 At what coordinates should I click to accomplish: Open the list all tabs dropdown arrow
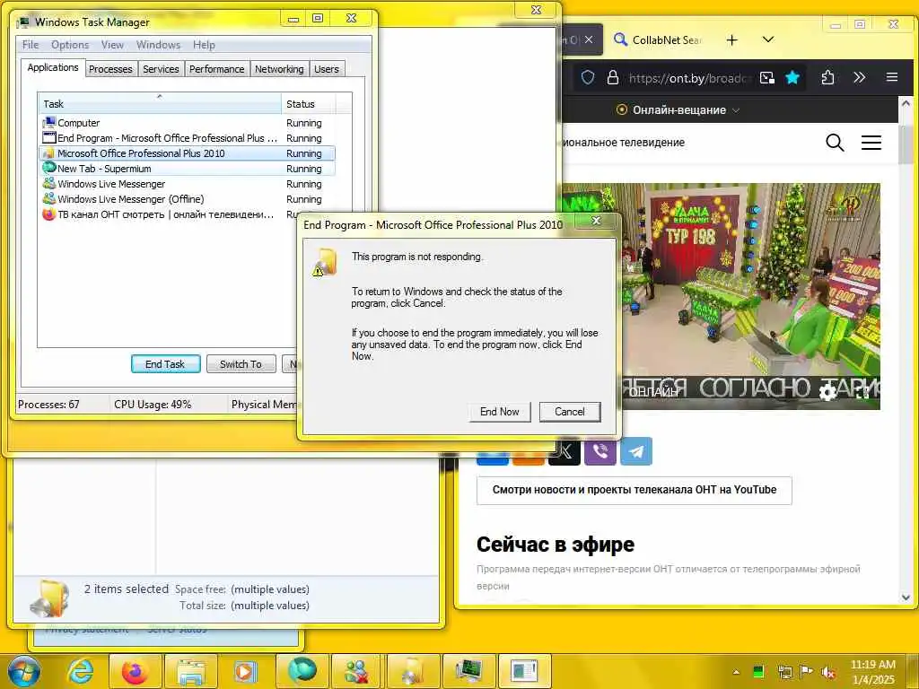[768, 39]
